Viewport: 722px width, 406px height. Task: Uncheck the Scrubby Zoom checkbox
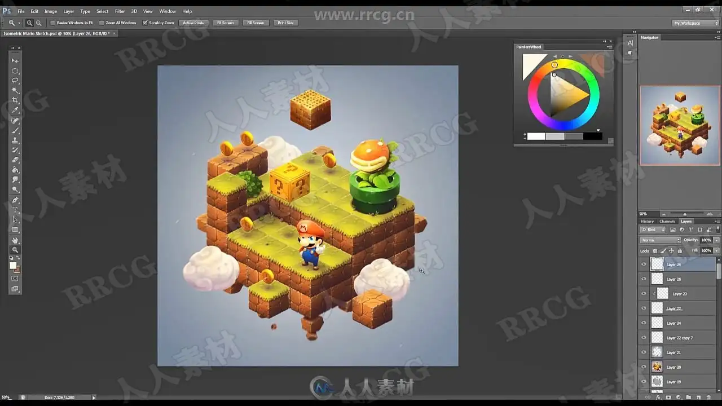pyautogui.click(x=145, y=23)
